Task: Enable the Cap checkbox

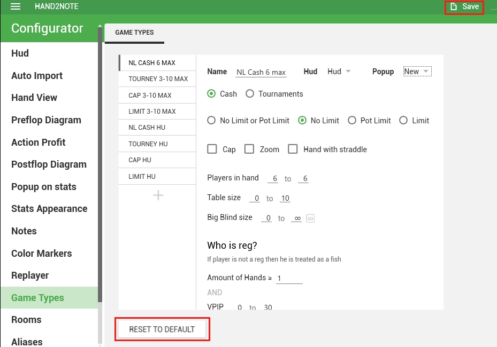Action: [212, 149]
